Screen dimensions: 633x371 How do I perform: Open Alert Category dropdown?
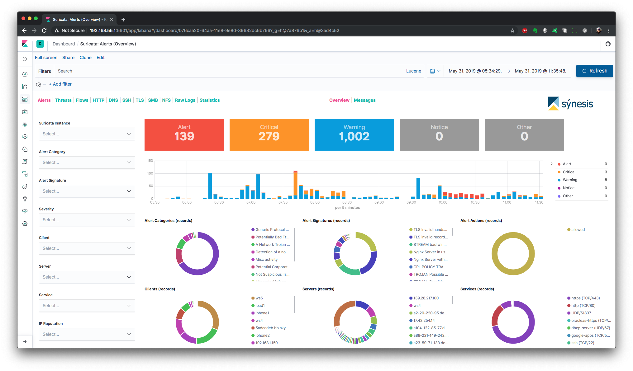coord(87,162)
